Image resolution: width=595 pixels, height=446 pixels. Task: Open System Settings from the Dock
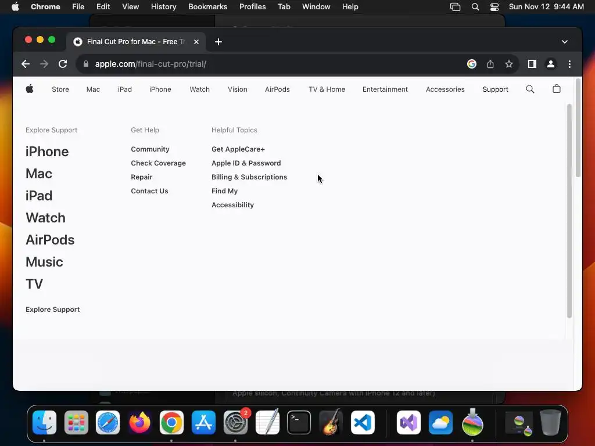point(235,423)
